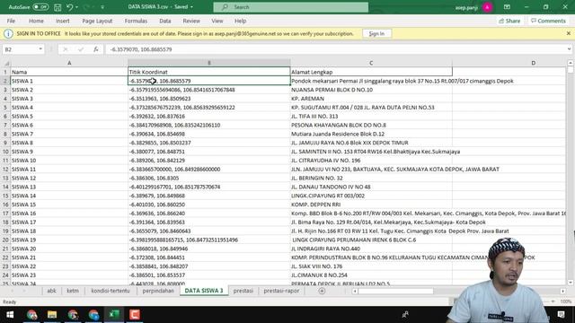This screenshot has height=323, width=575.
Task: Click the Select All corner triangle
Action: [x=5, y=63]
